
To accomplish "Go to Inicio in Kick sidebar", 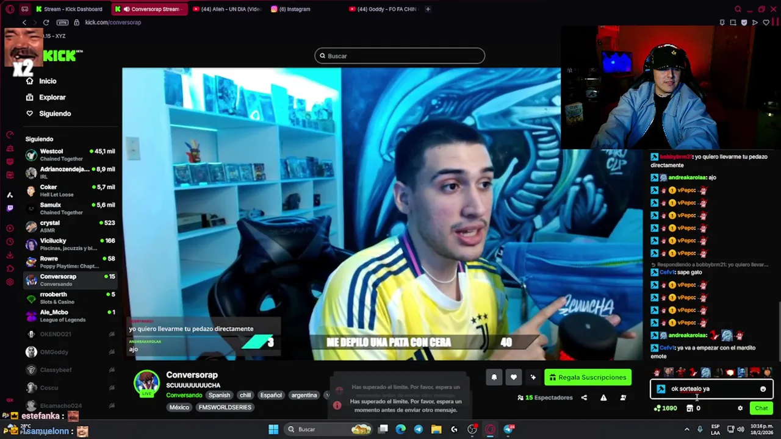I will coord(41,81).
